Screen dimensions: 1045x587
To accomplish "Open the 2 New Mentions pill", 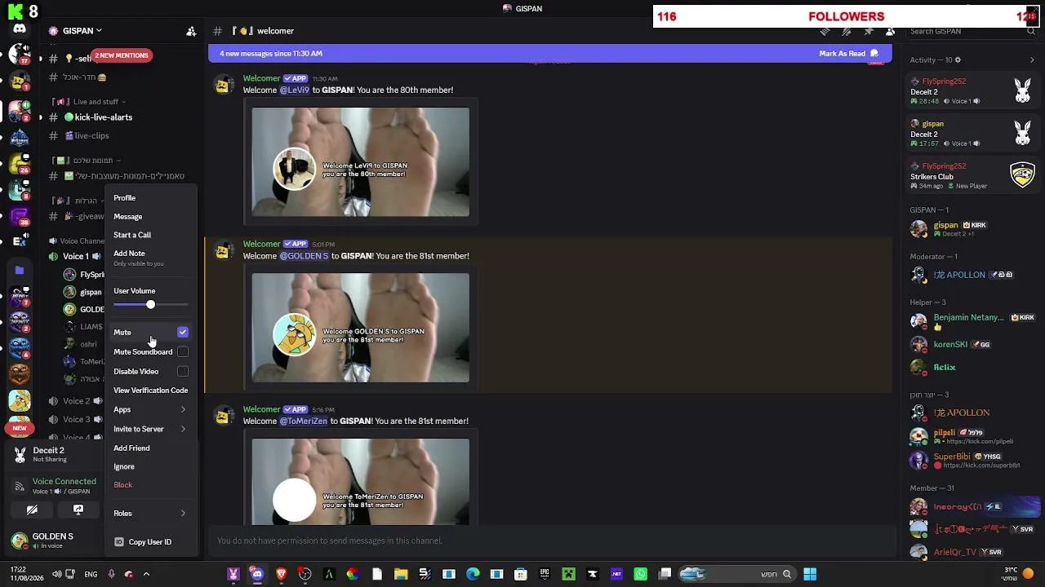I will coord(121,55).
